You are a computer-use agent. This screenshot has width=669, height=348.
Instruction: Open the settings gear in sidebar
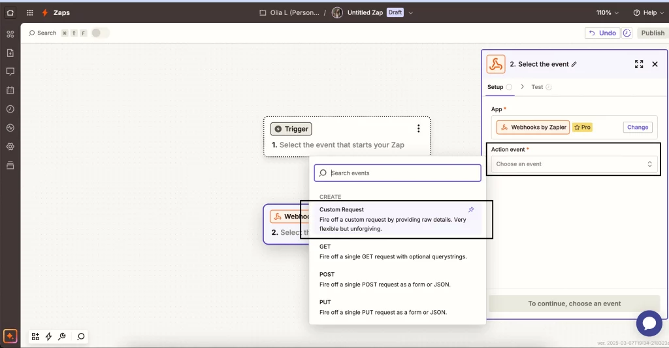[x=10, y=147]
